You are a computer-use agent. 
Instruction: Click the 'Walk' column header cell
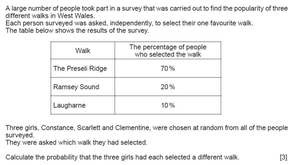[83, 51]
